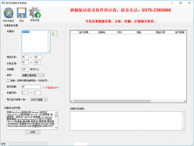Edit the maximum 价格区间 field showing 700
194x146 pixels.
(38, 63)
